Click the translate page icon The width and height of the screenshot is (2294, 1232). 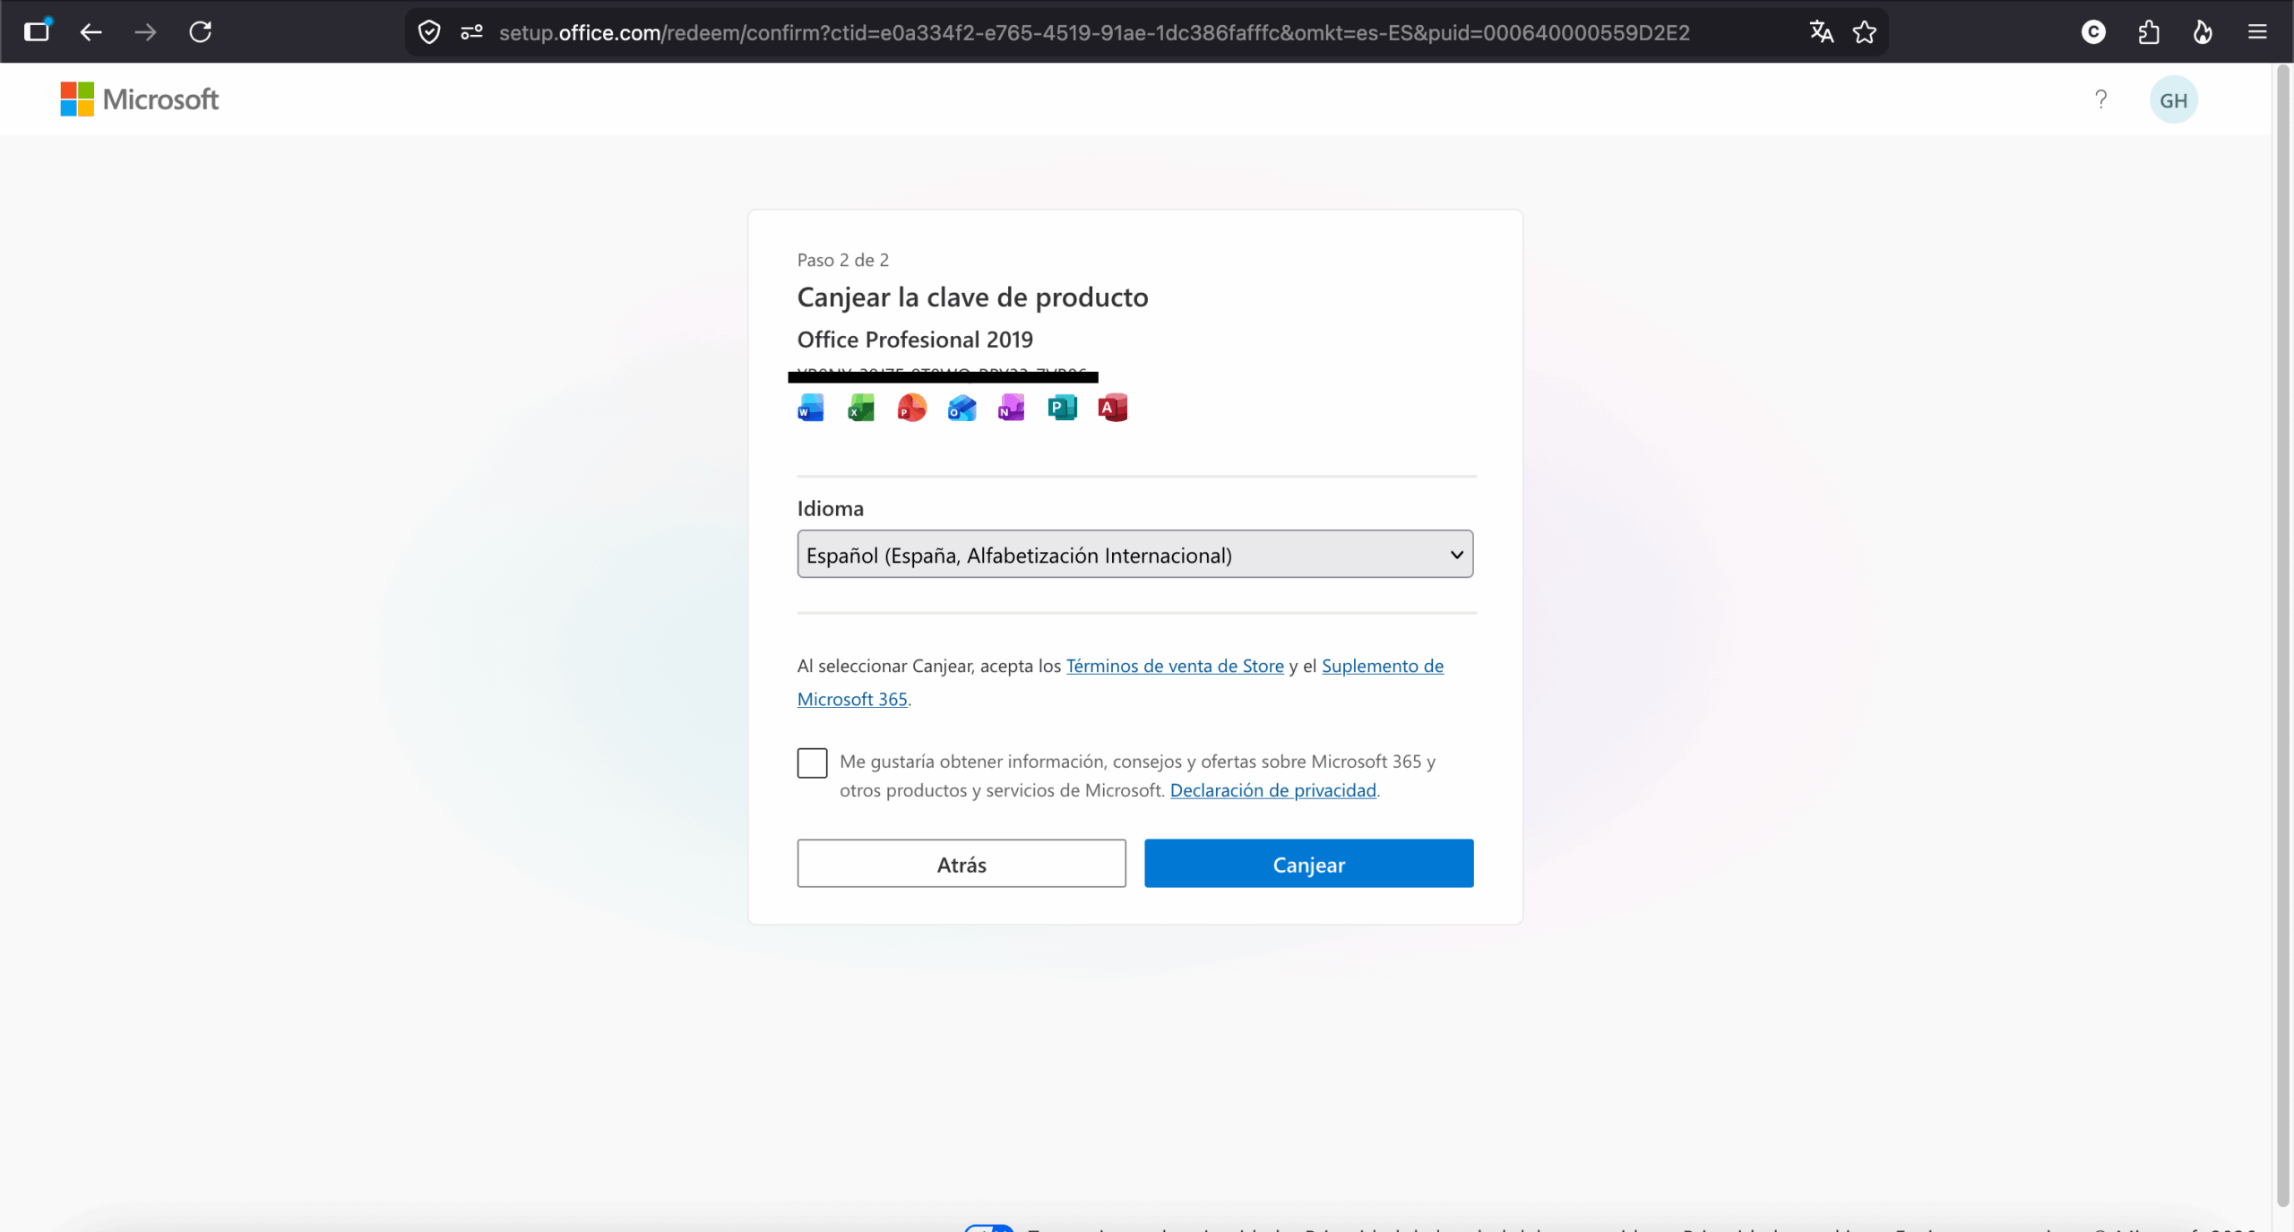pos(1821,32)
